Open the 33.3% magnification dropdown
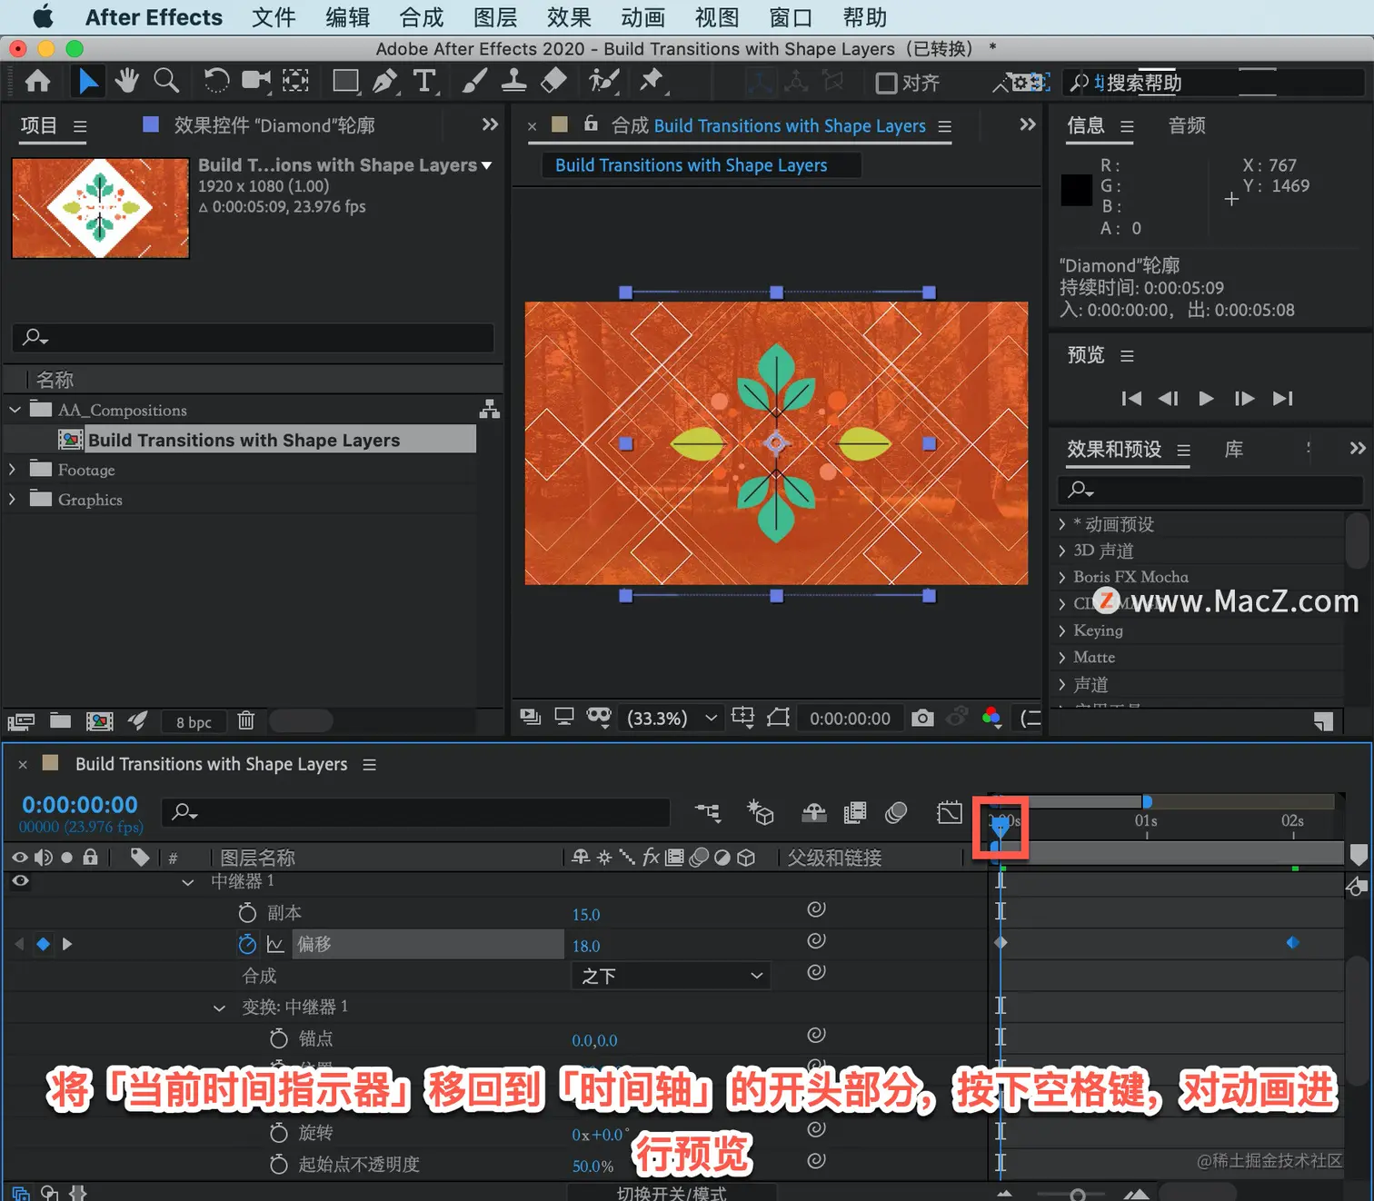The width and height of the screenshot is (1374, 1201). 672,718
